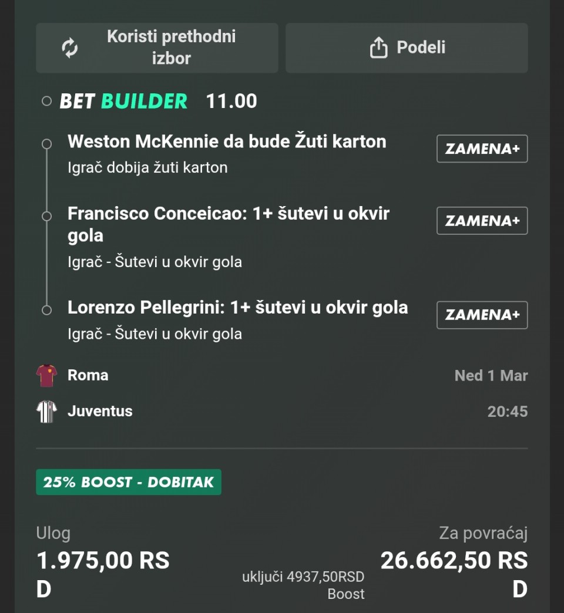Click the Weston McKennie Žuti karton selection

click(227, 142)
